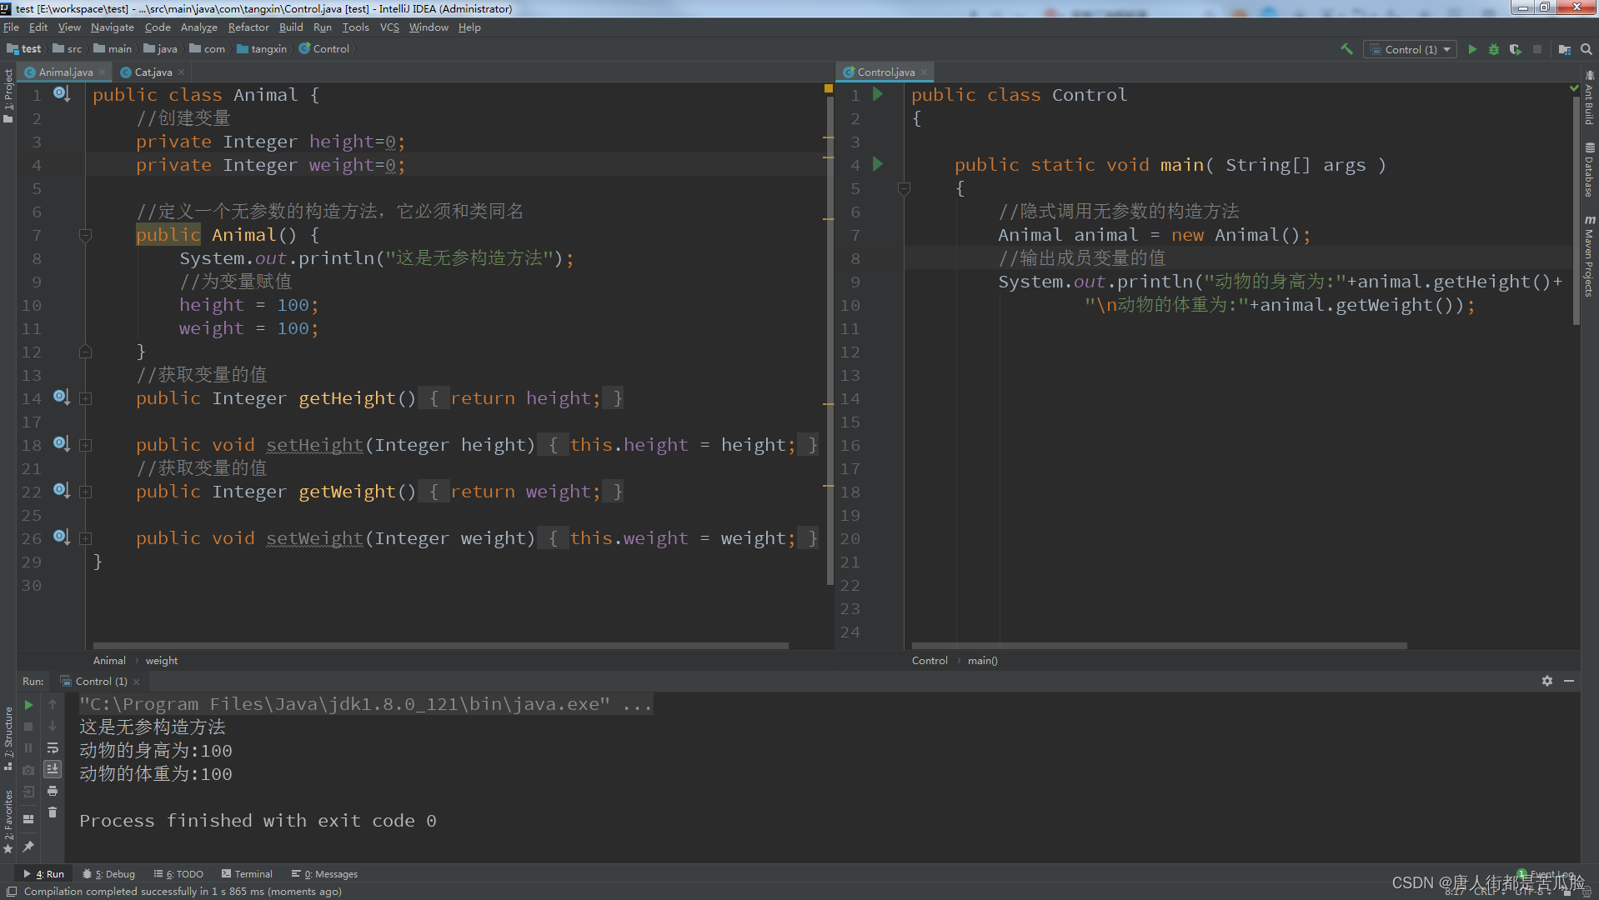Run Control (1) with green play icon in top toolbar
The height and width of the screenshot is (900, 1599).
[x=1472, y=49]
